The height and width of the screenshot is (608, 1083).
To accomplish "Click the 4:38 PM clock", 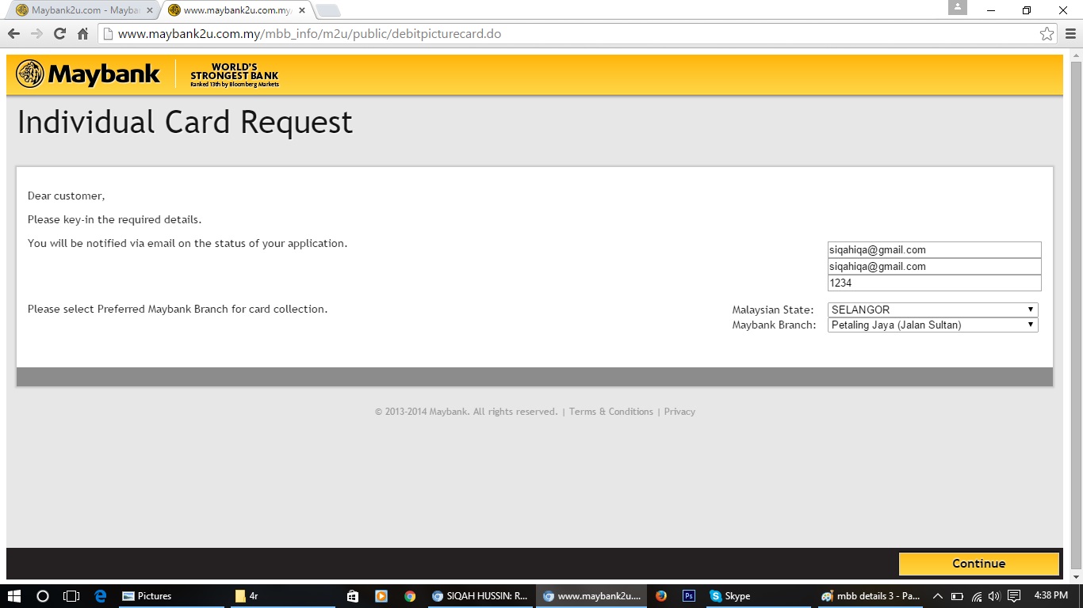I will [x=1050, y=596].
